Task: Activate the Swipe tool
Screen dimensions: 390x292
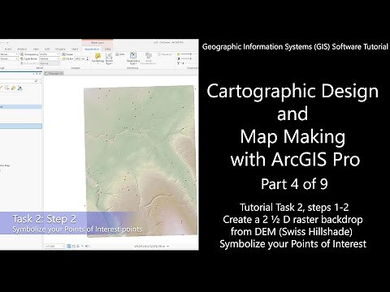Action: pyautogui.click(x=67, y=54)
